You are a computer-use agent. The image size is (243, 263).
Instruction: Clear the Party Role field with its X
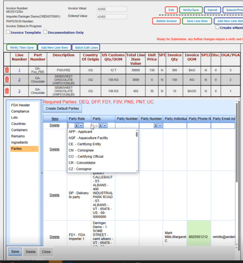click(x=76, y=126)
